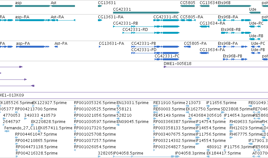Select the asp-RA transcript
The width and height of the screenshot is (268, 158).
33,20
